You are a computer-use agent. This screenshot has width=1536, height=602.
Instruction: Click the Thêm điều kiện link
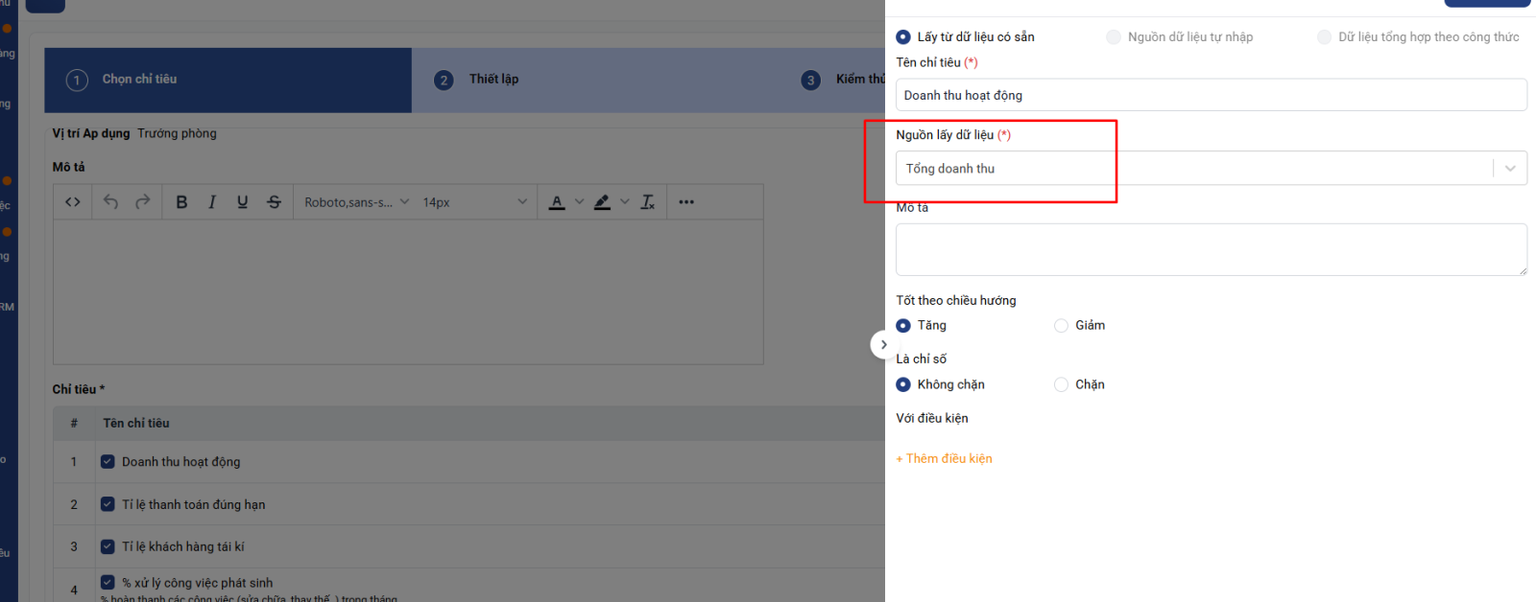(x=945, y=459)
